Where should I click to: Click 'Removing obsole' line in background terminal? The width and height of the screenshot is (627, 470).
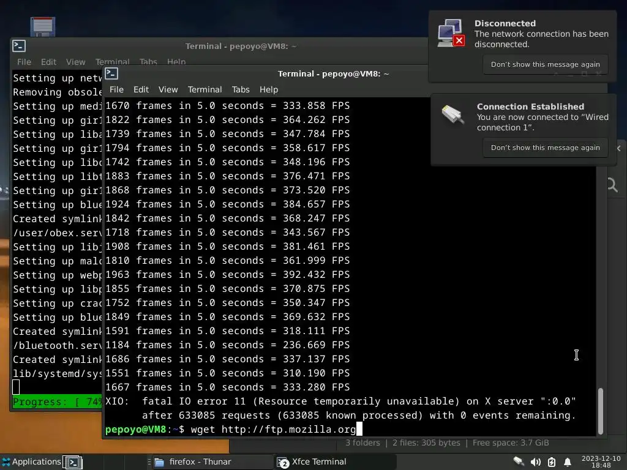coord(57,92)
